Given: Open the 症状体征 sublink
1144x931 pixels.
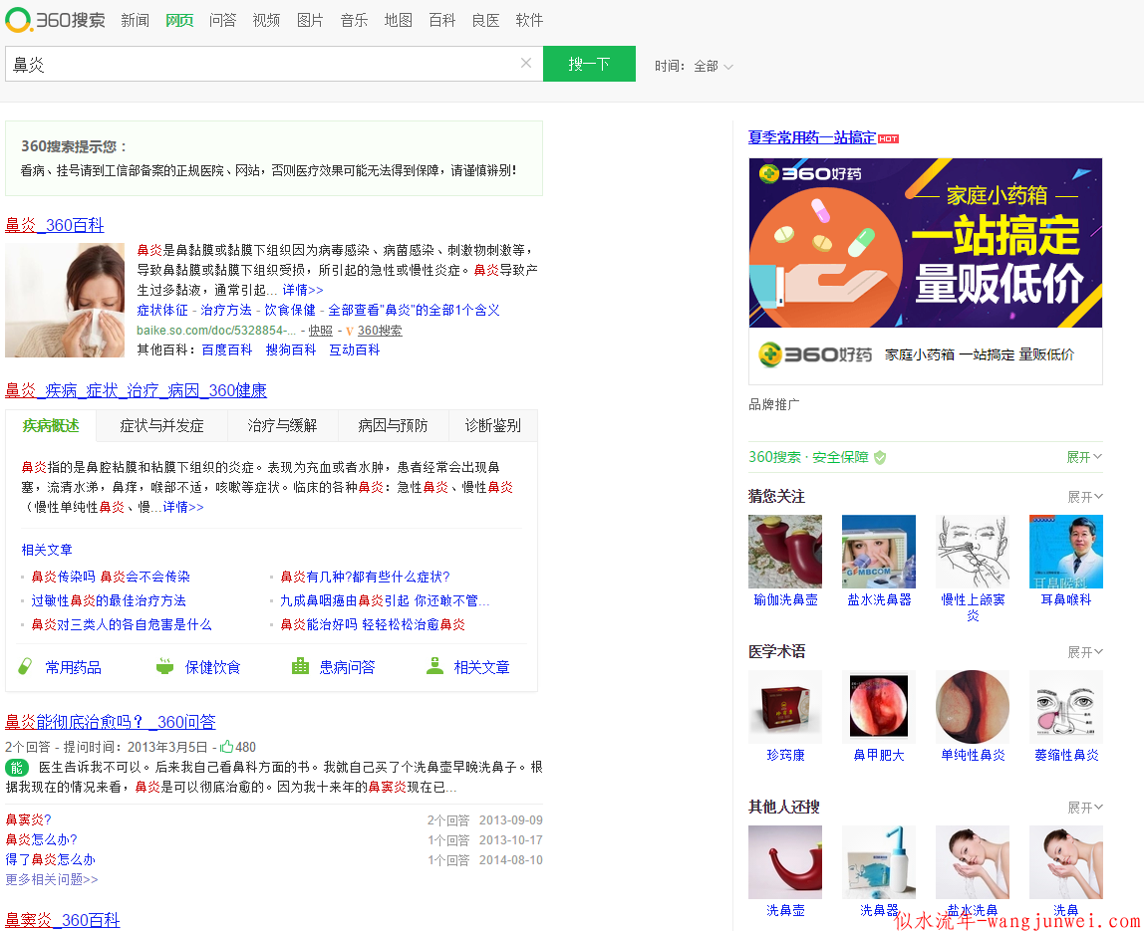Looking at the screenshot, I should pos(162,310).
